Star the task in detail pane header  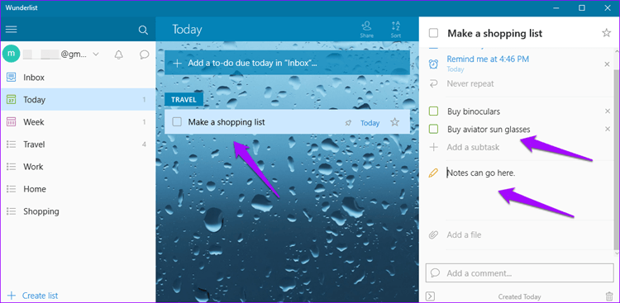[x=606, y=33]
